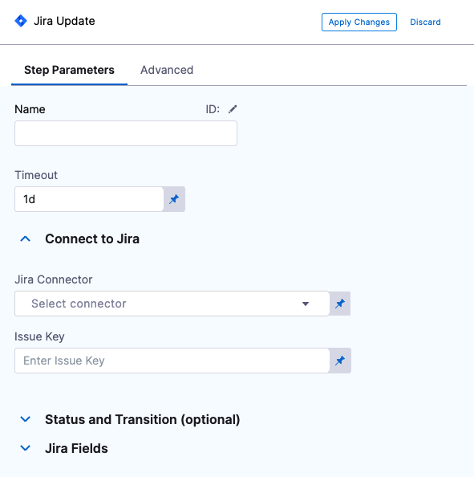This screenshot has height=477, width=474.
Task: Click the blue Jira diamond logo
Action: pyautogui.click(x=21, y=21)
